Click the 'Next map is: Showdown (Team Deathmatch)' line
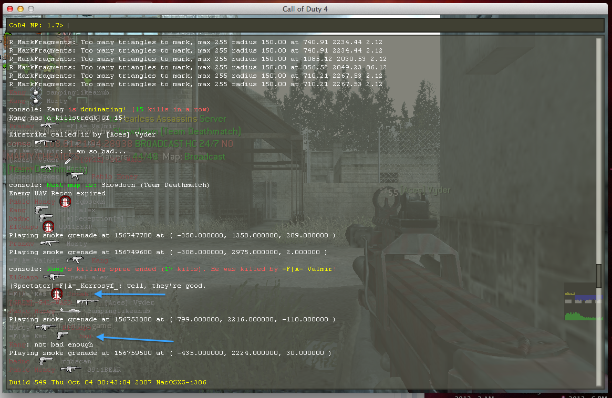This screenshot has width=612, height=398. (x=109, y=185)
